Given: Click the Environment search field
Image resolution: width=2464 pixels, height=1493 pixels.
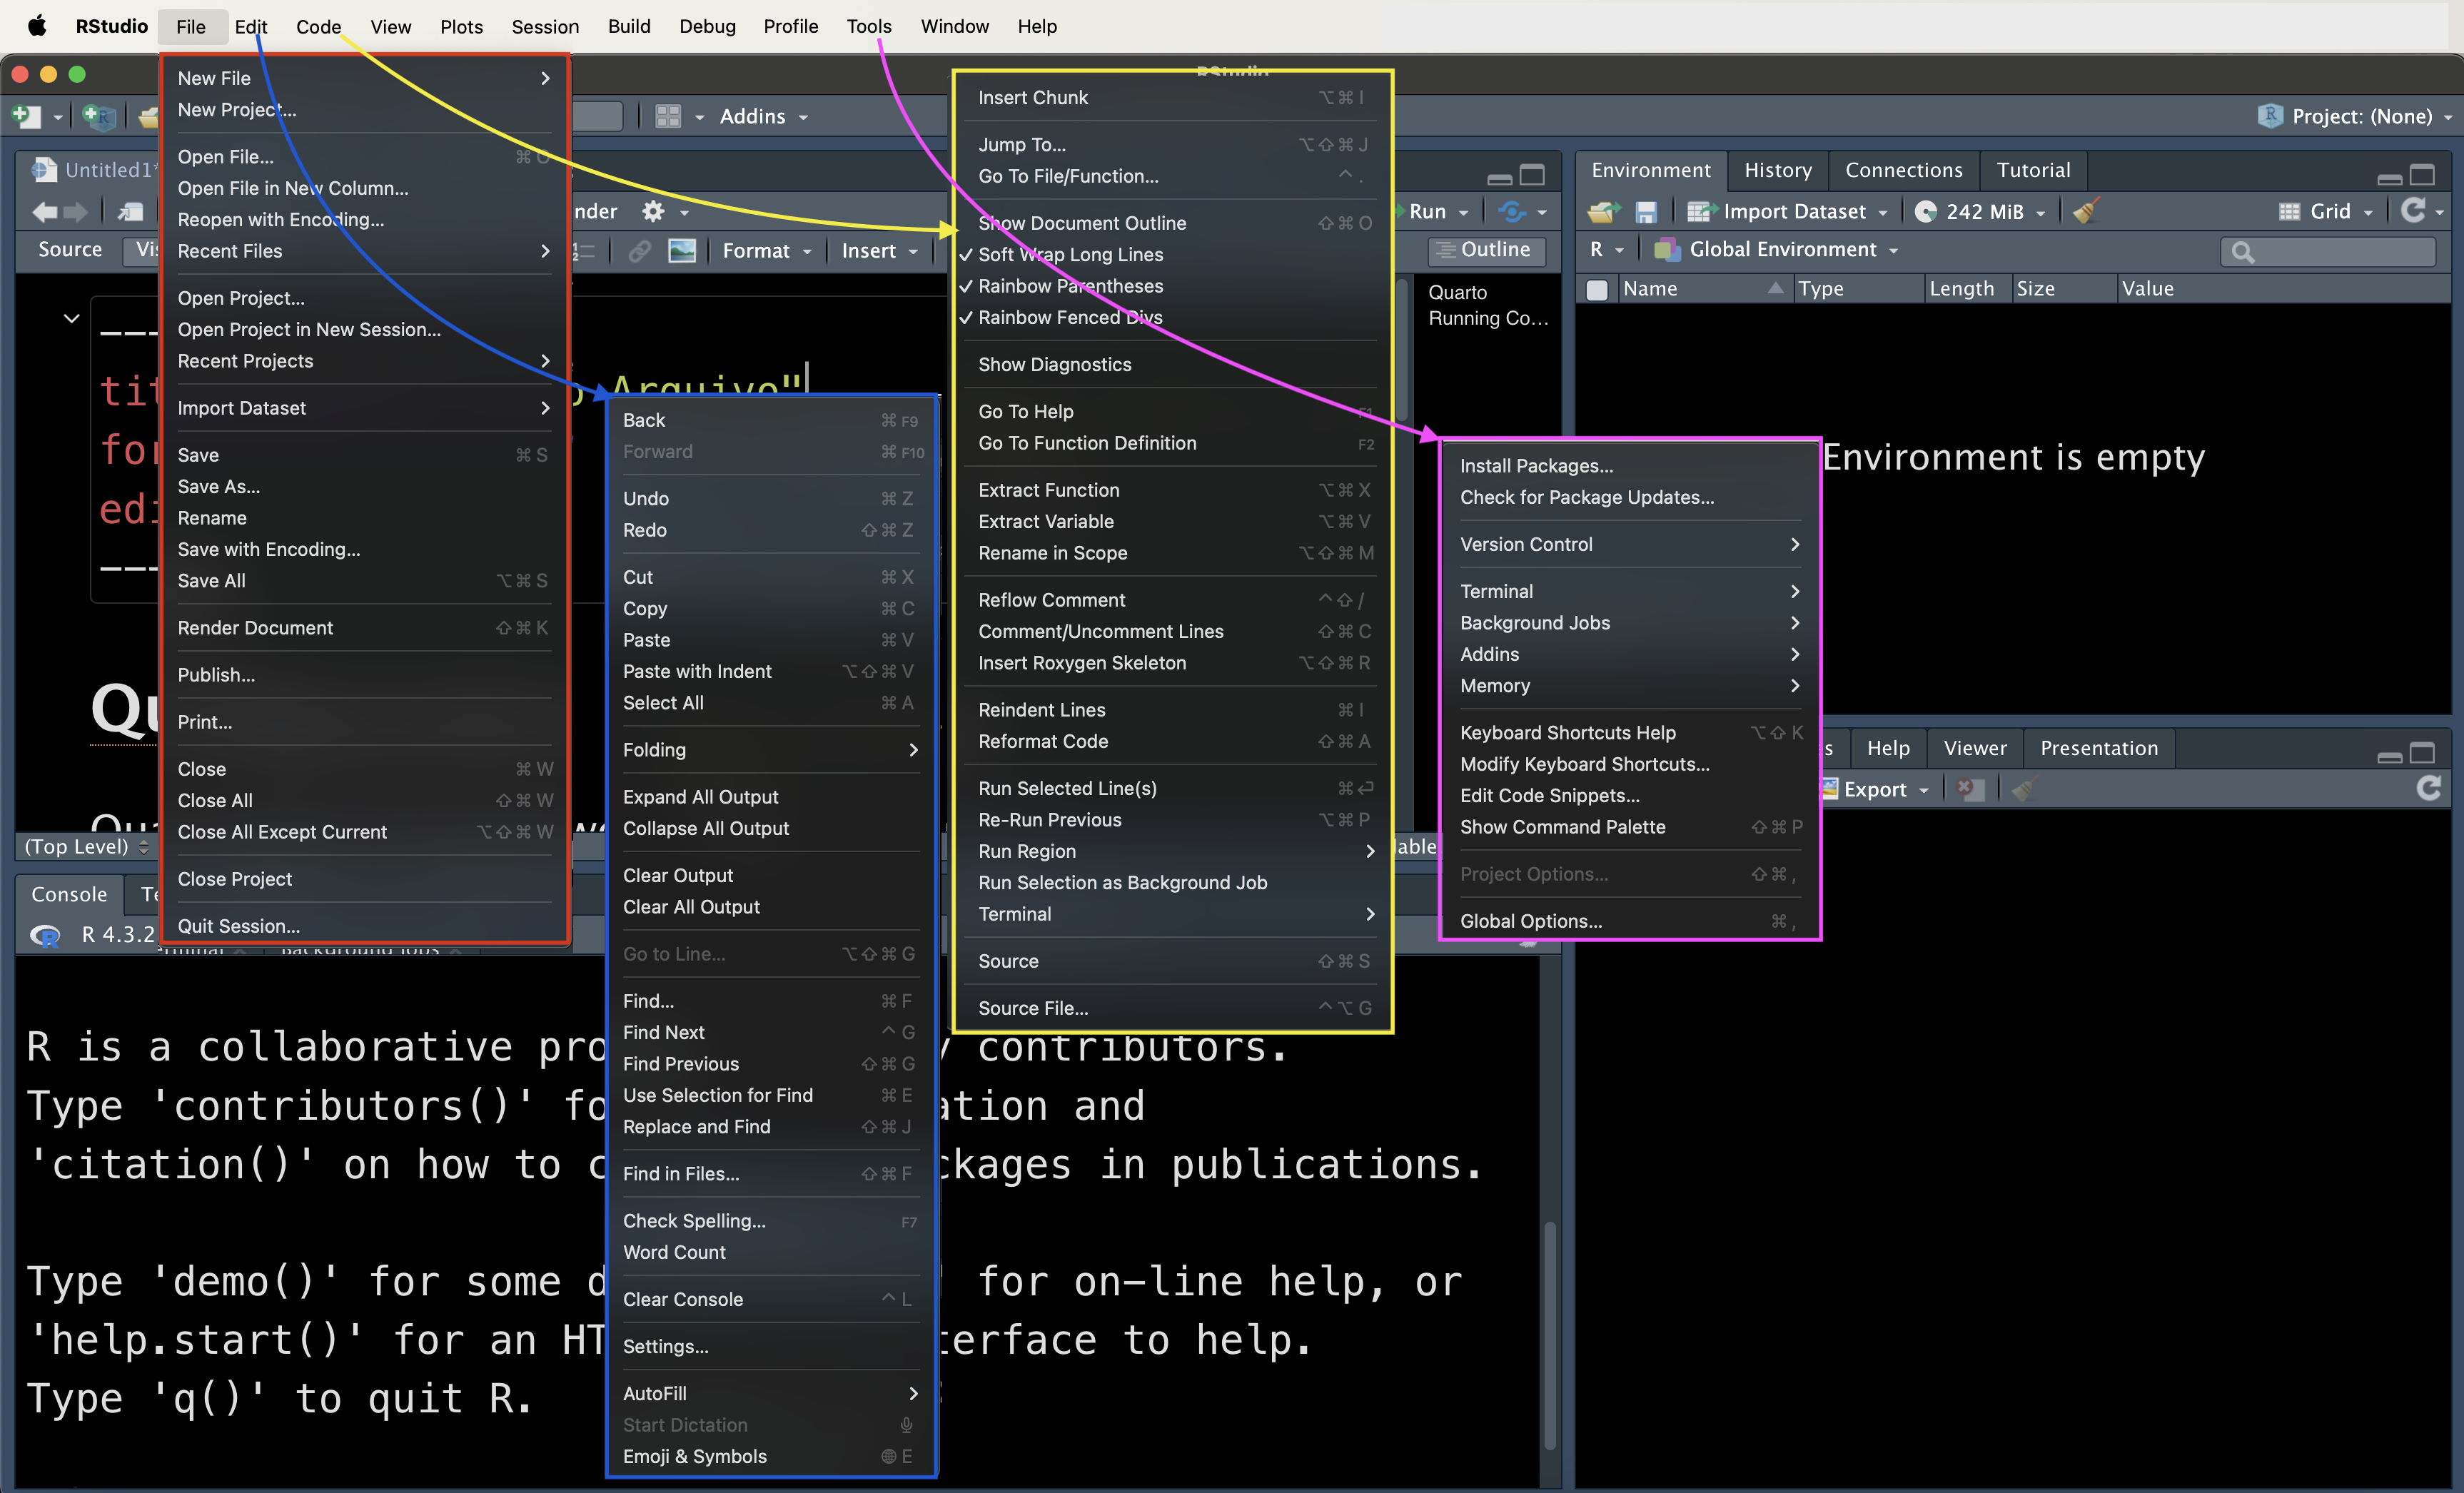Looking at the screenshot, I should (x=2327, y=251).
